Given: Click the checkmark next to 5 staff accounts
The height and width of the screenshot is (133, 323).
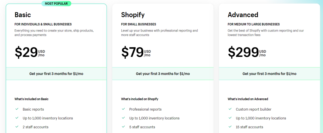Looking at the screenshot, I should 123,127.
